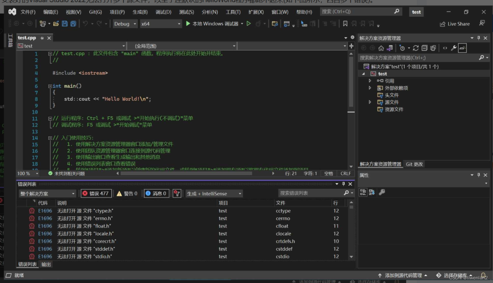493x283 pixels.
Task: Open the Help menu
Action: pos(304,12)
